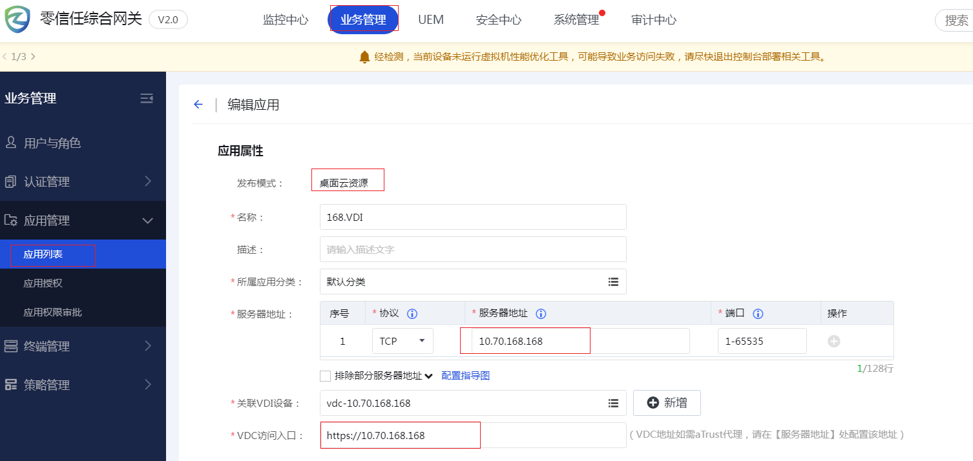Open the TCP protocol dropdown
Viewport: 973px width, 461px height.
pyautogui.click(x=402, y=341)
